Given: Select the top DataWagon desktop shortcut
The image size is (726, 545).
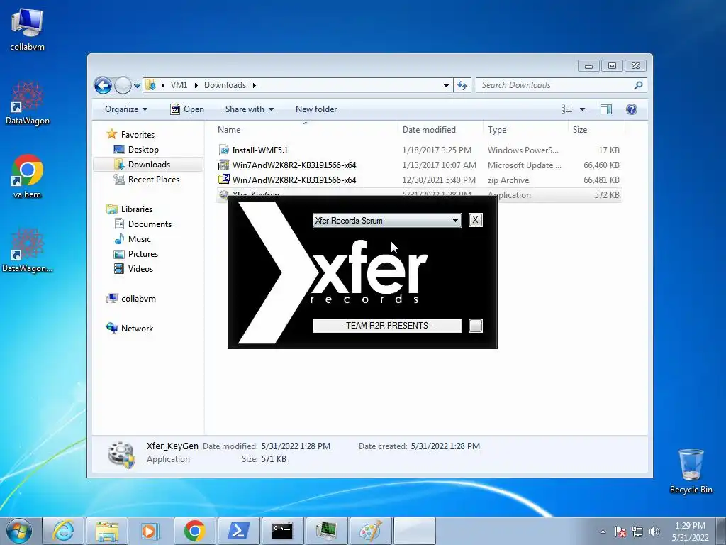Looking at the screenshot, I should [28, 103].
